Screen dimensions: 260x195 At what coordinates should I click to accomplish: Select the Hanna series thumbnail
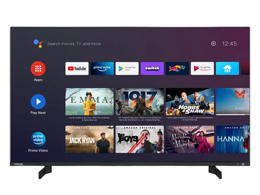point(232,139)
